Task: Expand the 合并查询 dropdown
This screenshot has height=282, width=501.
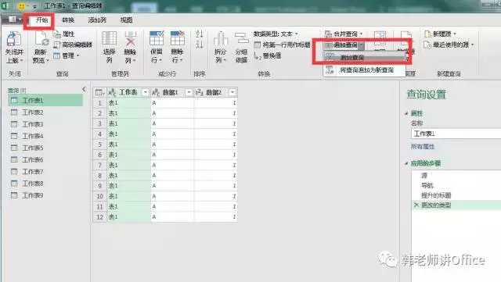Action: [x=362, y=34]
